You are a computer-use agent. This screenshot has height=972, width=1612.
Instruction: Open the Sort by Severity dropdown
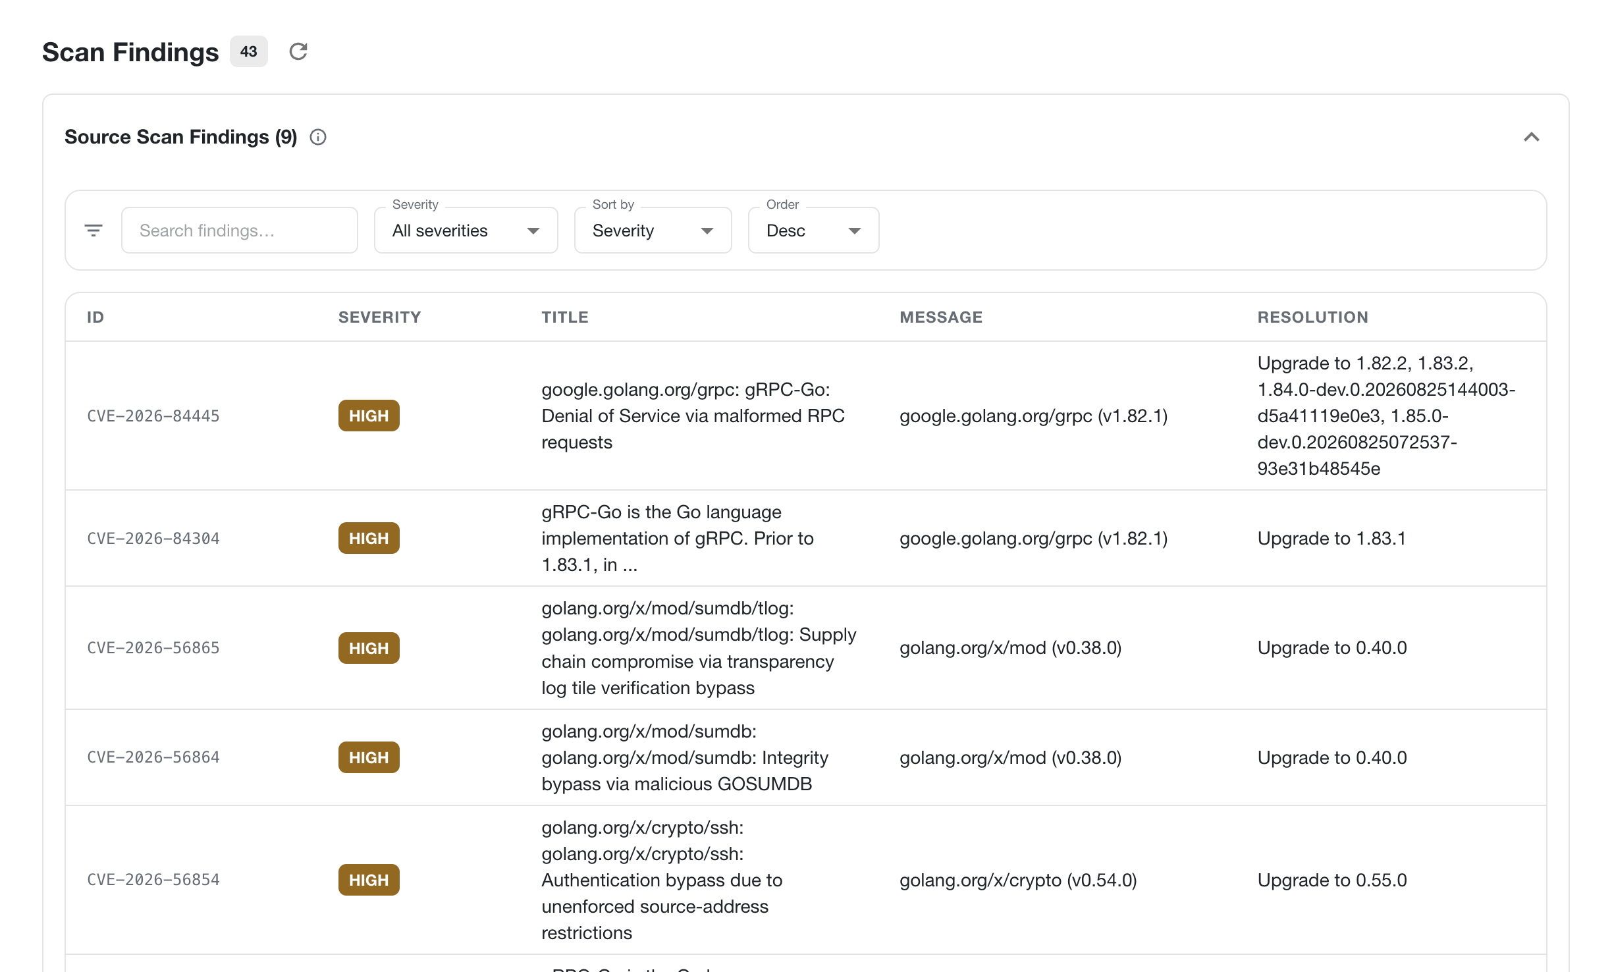(653, 230)
